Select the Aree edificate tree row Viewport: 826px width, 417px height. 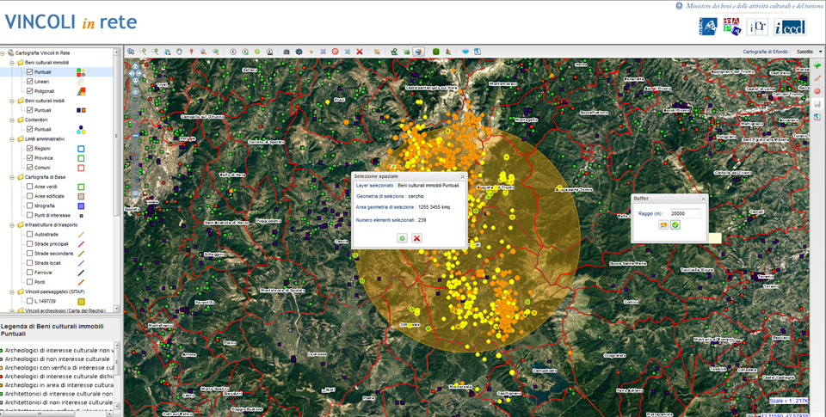point(57,196)
